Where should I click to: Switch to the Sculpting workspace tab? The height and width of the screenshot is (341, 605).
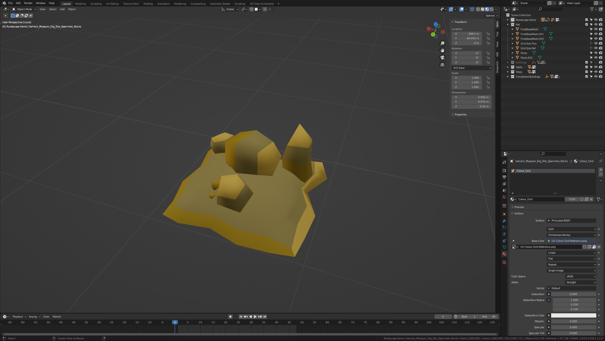[x=96, y=4]
